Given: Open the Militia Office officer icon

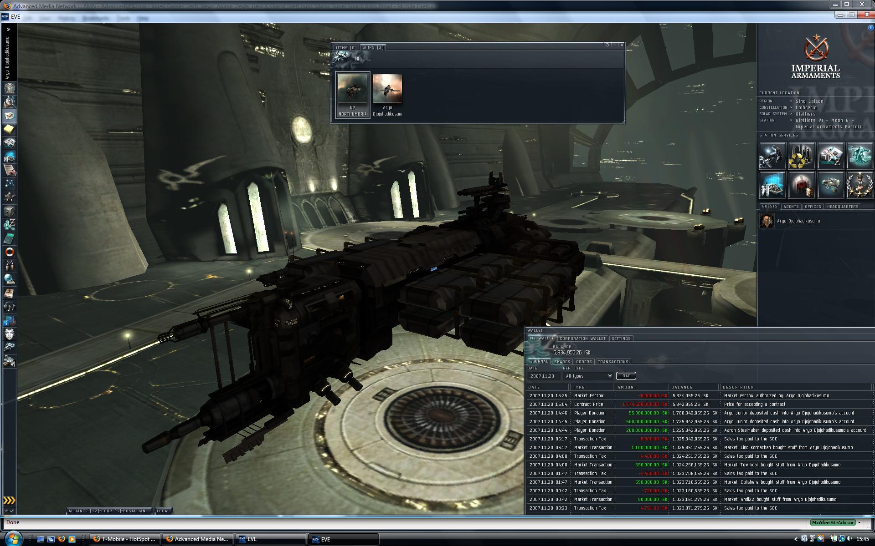Looking at the screenshot, I should point(860,185).
